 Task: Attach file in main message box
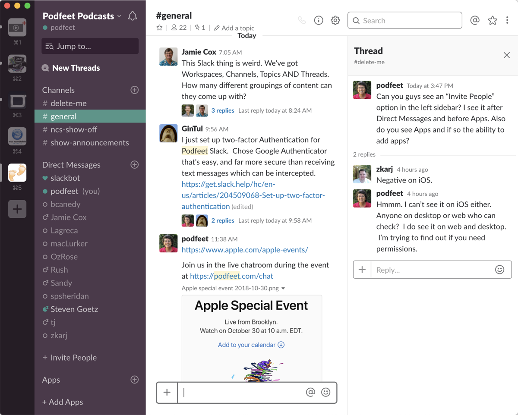click(167, 392)
